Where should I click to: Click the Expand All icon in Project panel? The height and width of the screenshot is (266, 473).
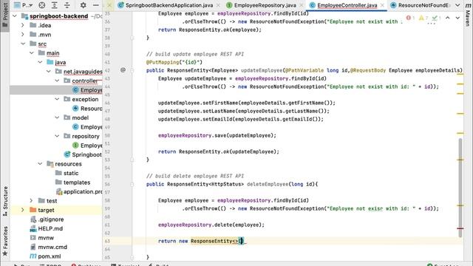pyautogui.click(x=54, y=5)
